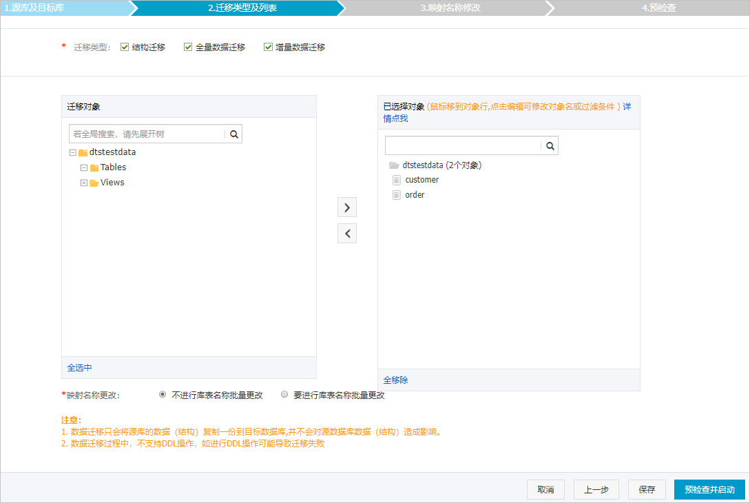Go to step 1.源库及目标库
Screen dimensions: 750x503
pos(65,8)
